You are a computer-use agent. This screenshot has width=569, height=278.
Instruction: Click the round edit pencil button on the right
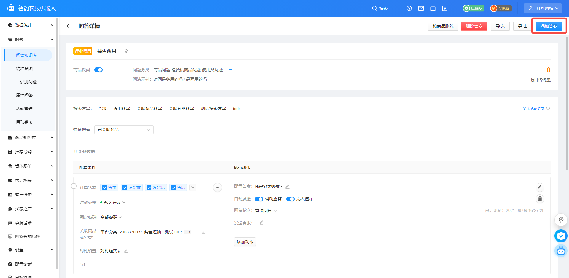540,187
